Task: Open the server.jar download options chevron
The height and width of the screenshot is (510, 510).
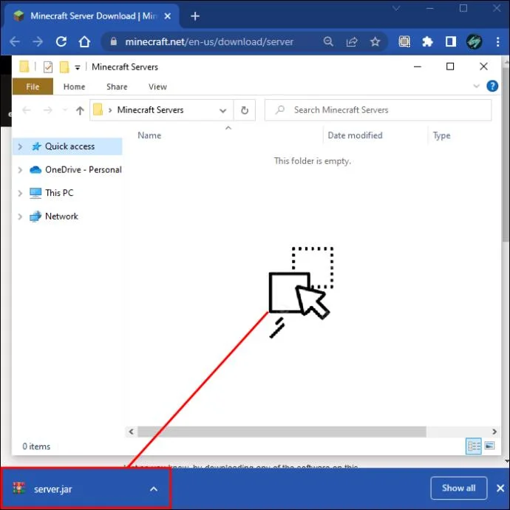Action: tap(154, 489)
